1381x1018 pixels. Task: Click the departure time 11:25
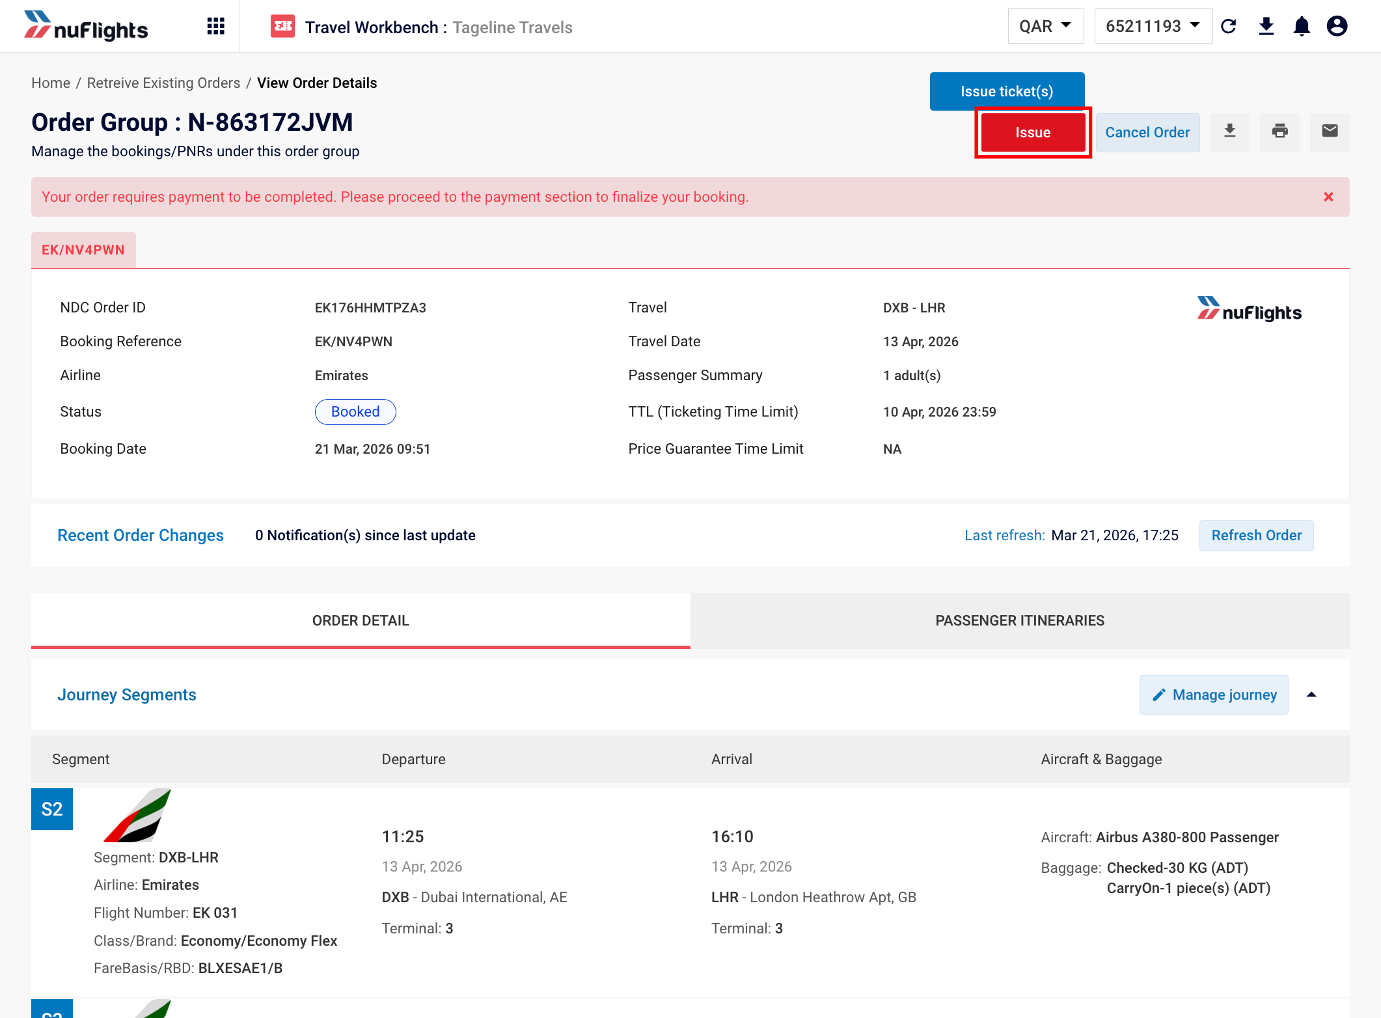coord(403,836)
